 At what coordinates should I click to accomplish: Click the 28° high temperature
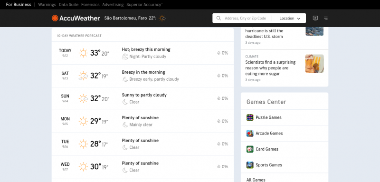click(95, 144)
